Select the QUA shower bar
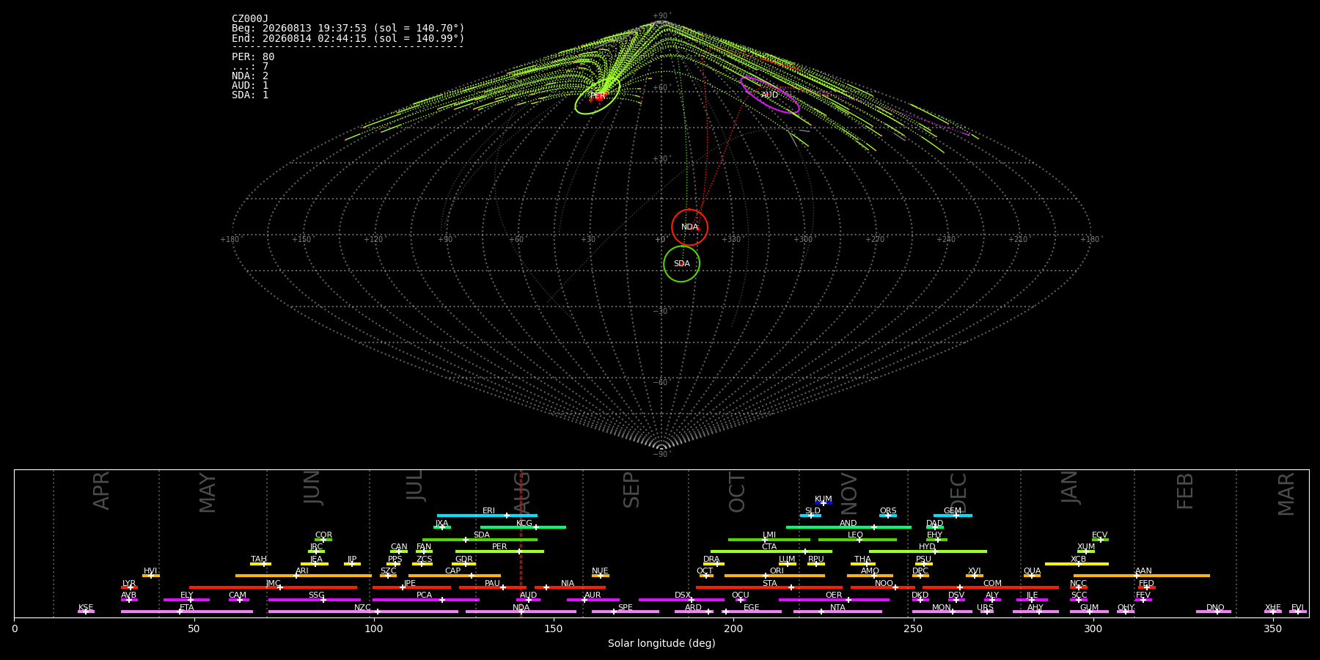 [1032, 576]
